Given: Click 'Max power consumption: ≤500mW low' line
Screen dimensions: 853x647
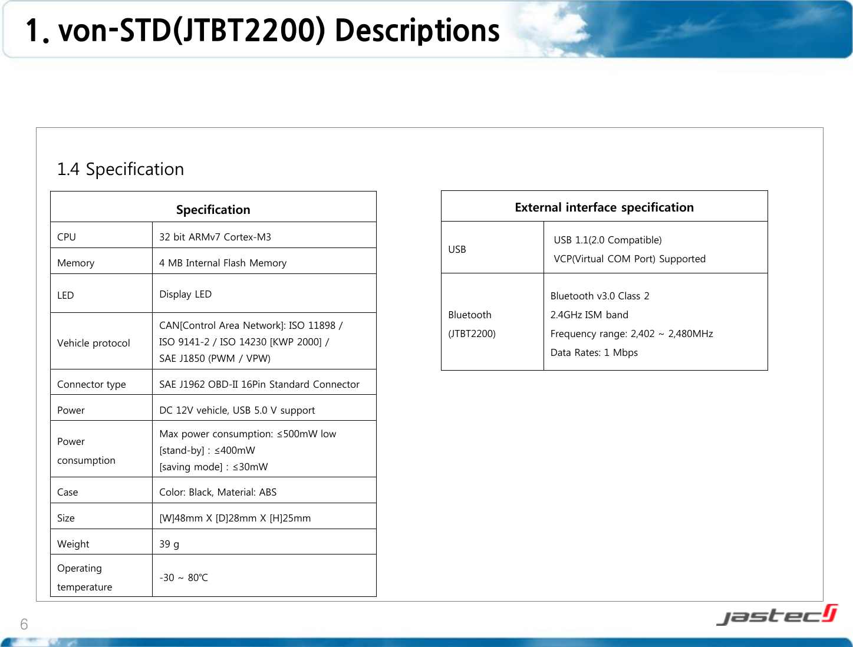Looking at the screenshot, I should (248, 434).
